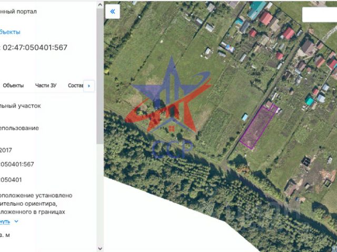Follow the blue объекты link
Image resolution: width=337 pixels, height=252 pixels.
pyautogui.click(x=10, y=32)
